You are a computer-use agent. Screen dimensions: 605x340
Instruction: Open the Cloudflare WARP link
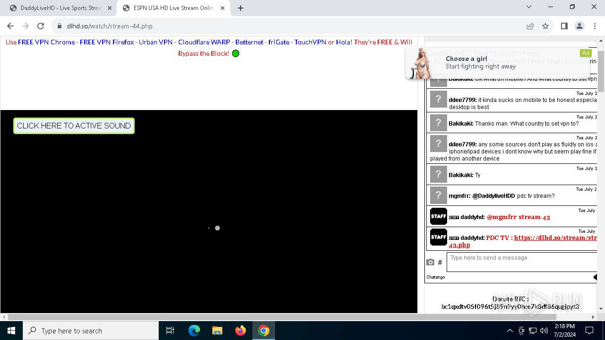204,42
